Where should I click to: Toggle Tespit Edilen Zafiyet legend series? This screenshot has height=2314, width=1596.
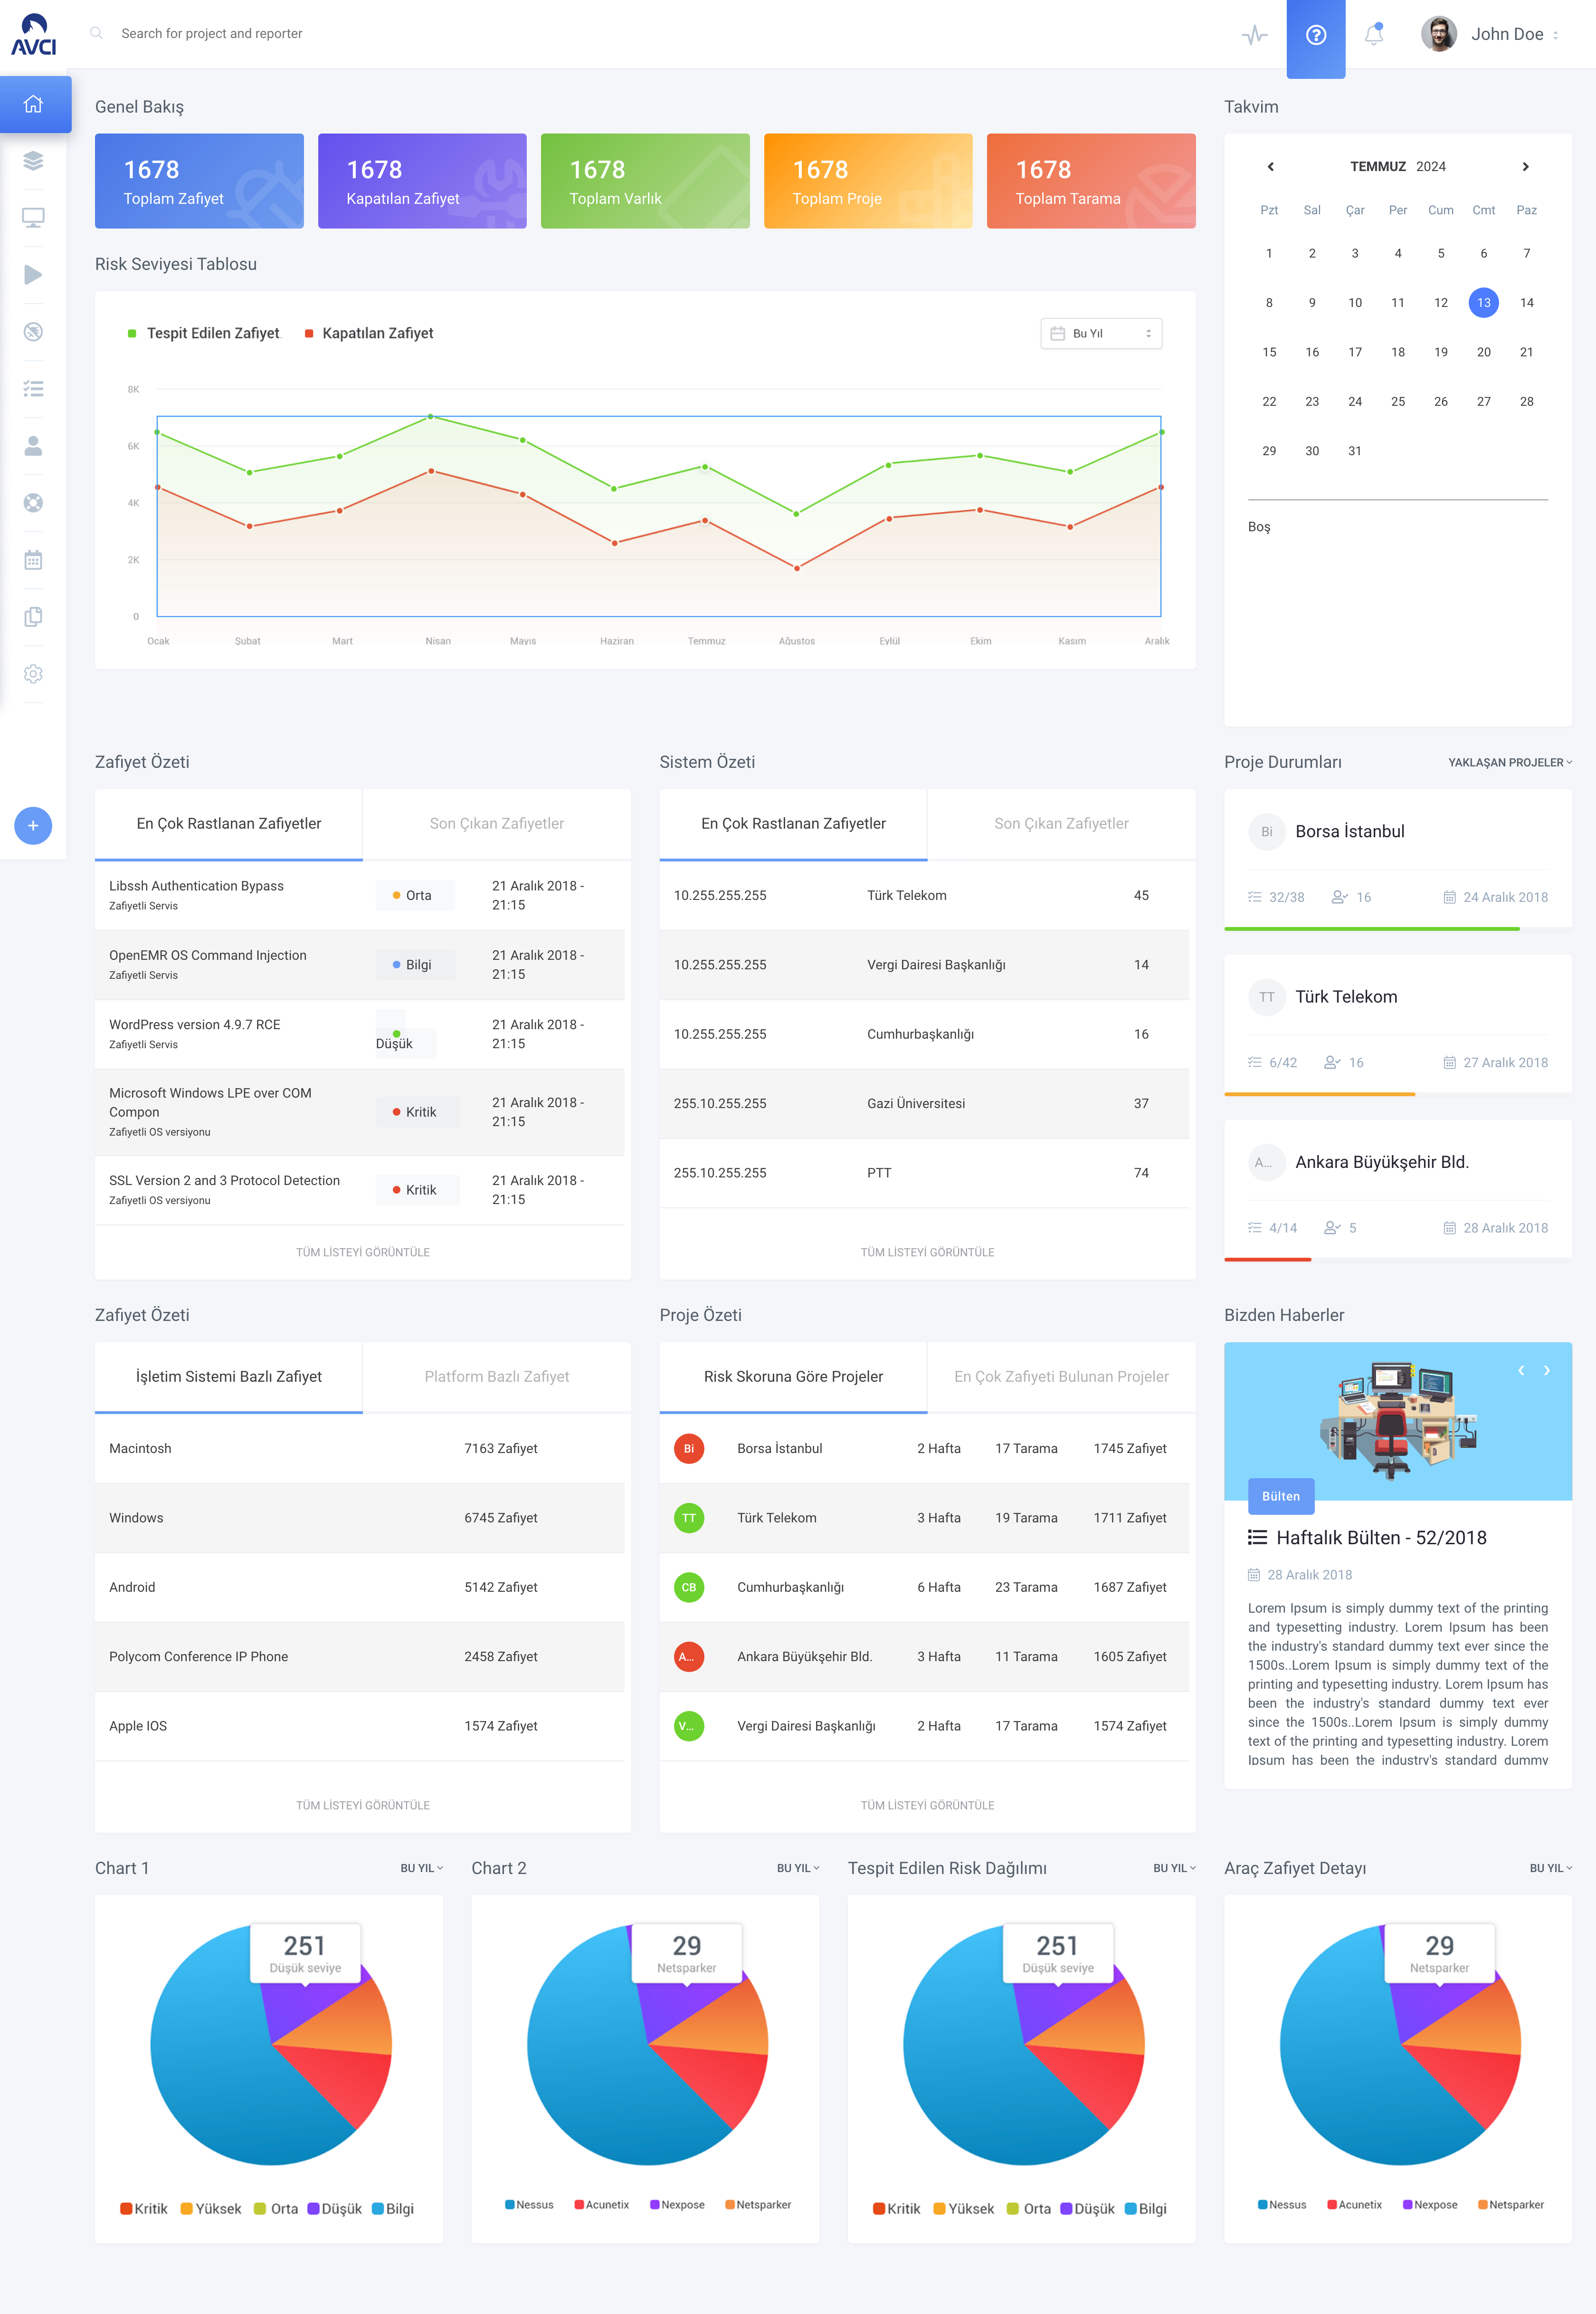pos(205,333)
